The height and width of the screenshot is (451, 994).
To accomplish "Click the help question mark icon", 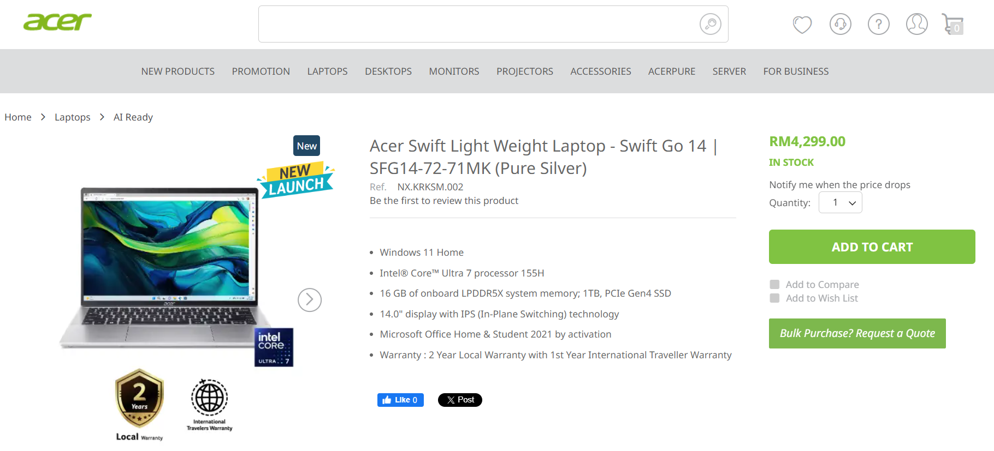I will [879, 24].
